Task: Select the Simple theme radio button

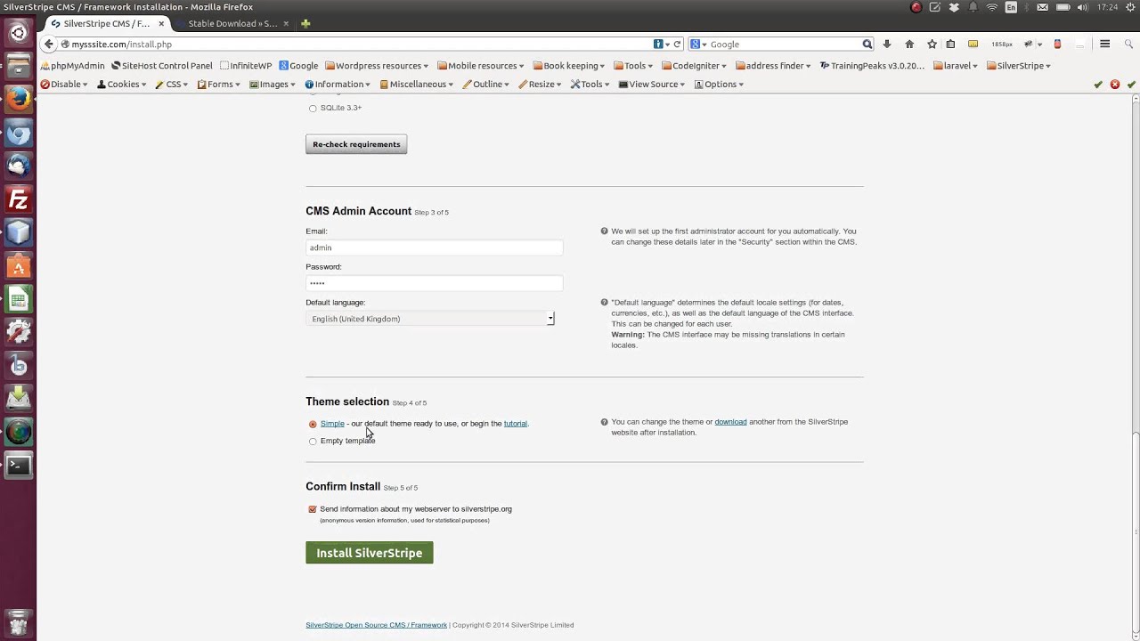Action: point(313,425)
